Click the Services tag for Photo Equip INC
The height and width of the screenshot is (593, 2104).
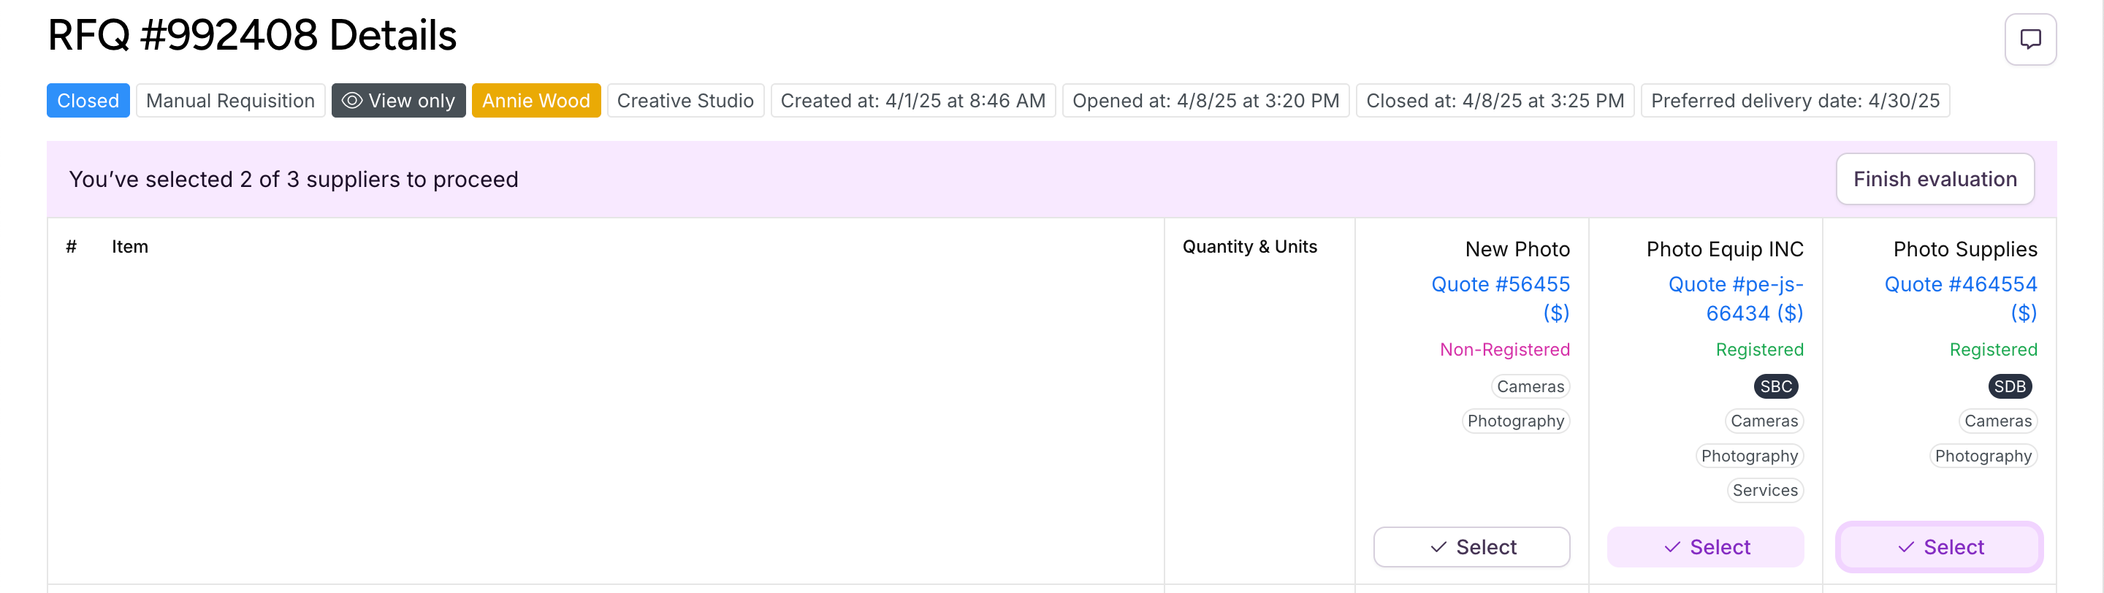(1765, 490)
